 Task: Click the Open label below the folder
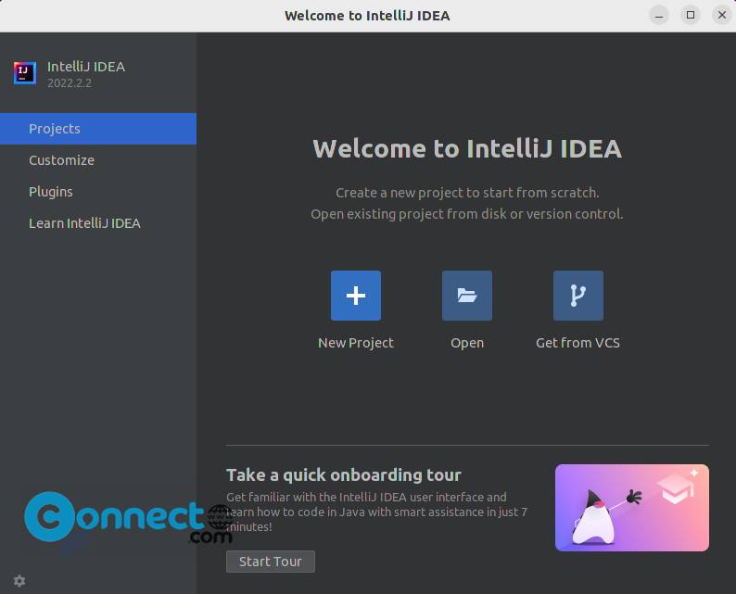467,343
